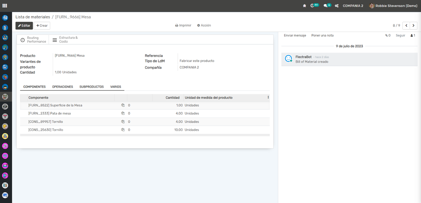This screenshot has height=203, width=421.
Task: Open activities clock icon with 44 badge
Action: [313, 6]
